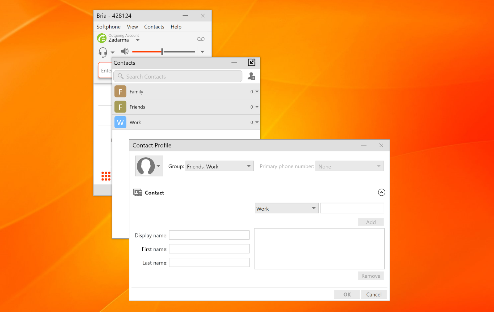Open the red dialpad grid icon

106,176
